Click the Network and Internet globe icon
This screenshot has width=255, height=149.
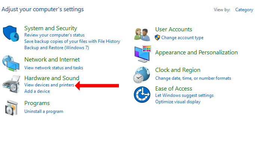(11, 63)
